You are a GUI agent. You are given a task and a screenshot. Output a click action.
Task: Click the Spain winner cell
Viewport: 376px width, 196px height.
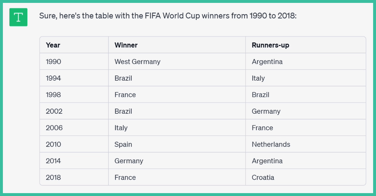(x=123, y=144)
